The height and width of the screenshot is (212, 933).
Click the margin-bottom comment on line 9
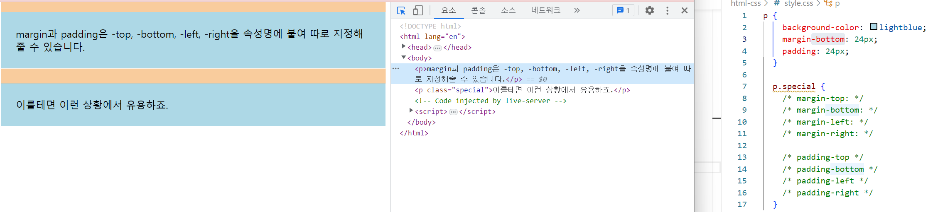(830, 110)
